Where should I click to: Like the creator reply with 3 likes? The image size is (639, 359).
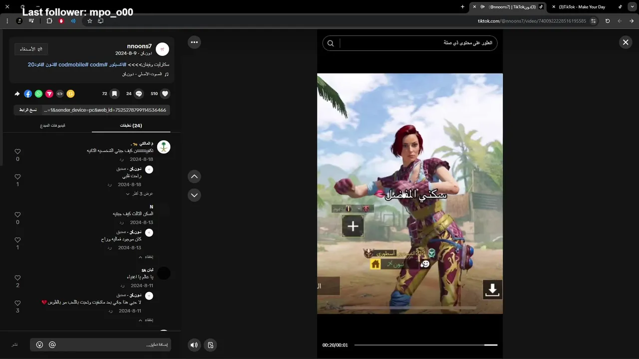[x=17, y=303]
